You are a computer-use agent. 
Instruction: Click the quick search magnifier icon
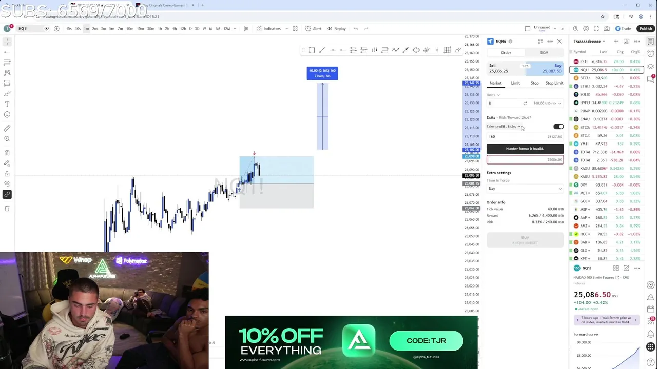pyautogui.click(x=575, y=29)
